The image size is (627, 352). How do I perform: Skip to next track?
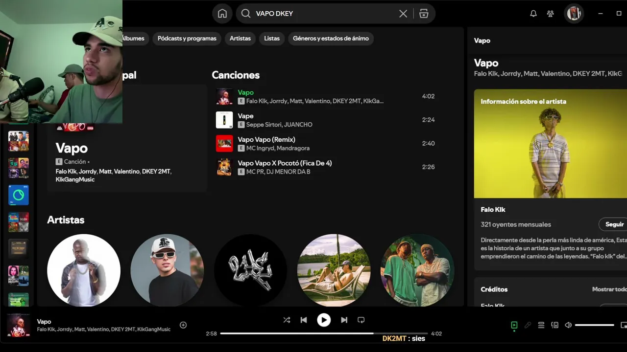(x=344, y=320)
